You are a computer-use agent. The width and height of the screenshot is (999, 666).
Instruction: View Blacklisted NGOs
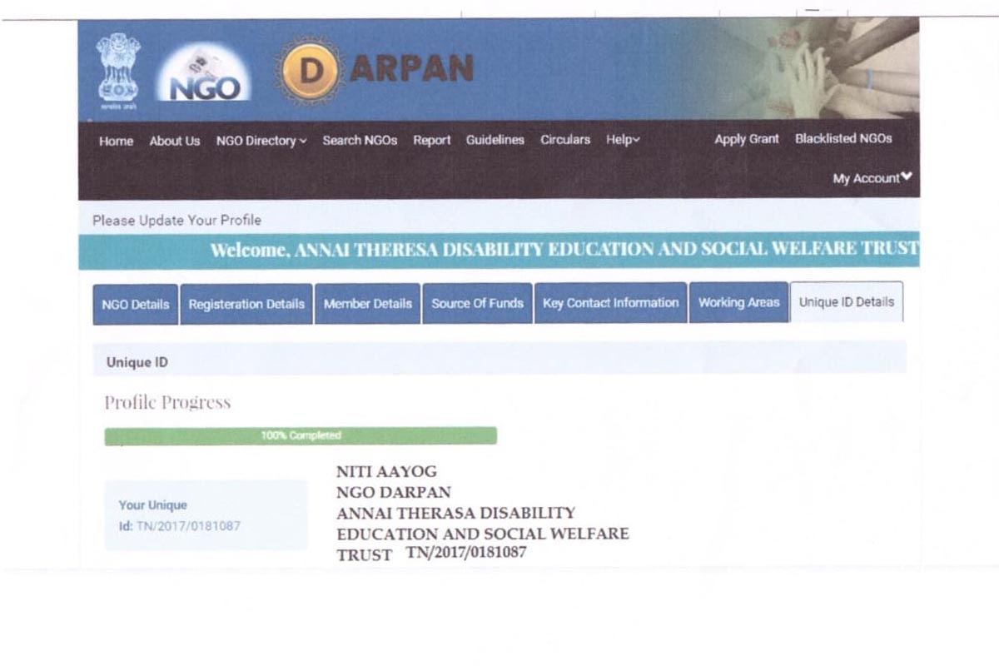[x=843, y=138]
